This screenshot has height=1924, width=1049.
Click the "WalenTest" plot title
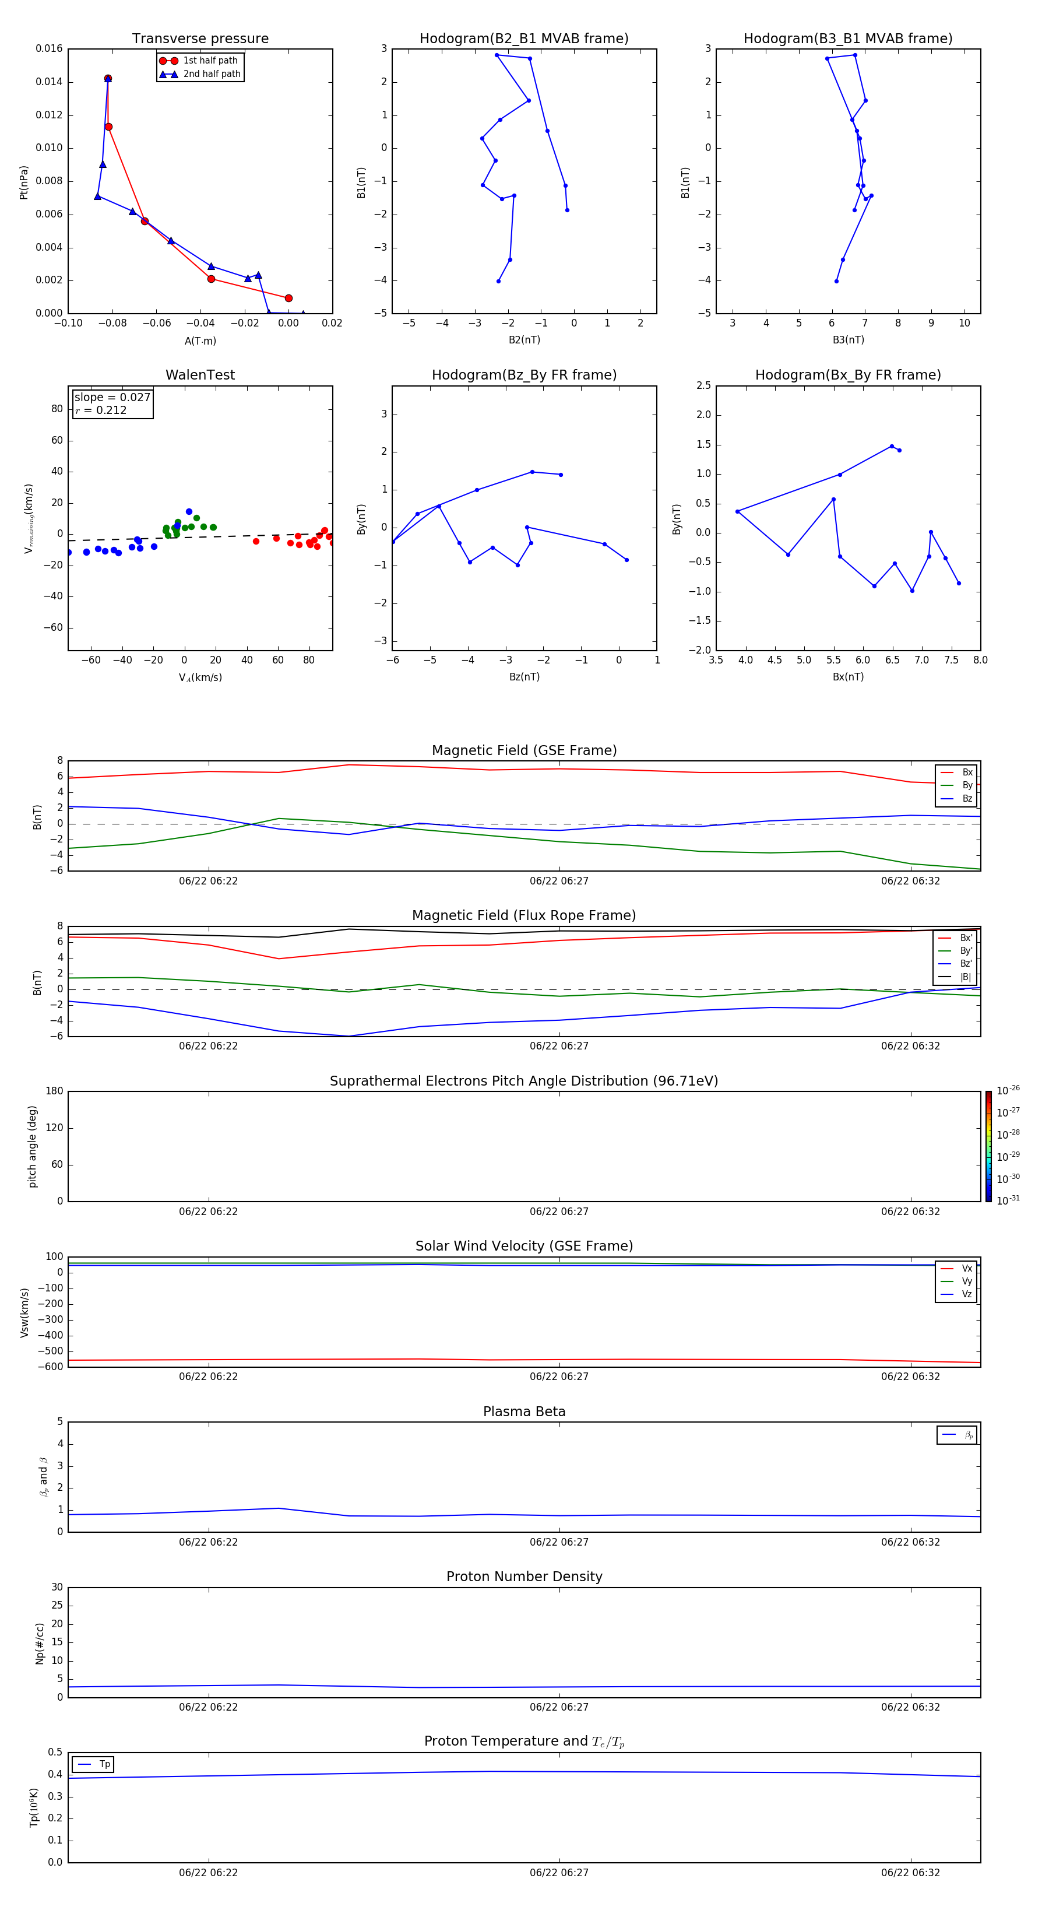[x=200, y=375]
